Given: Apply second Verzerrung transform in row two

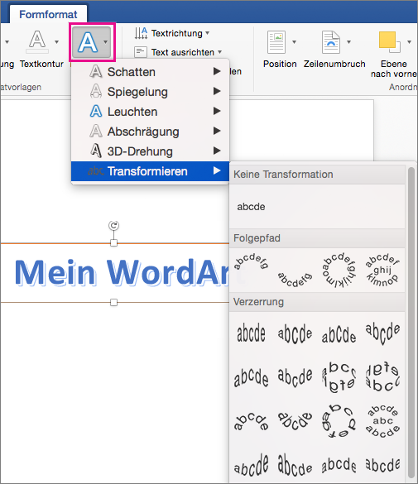Looking at the screenshot, I should pyautogui.click(x=295, y=377).
